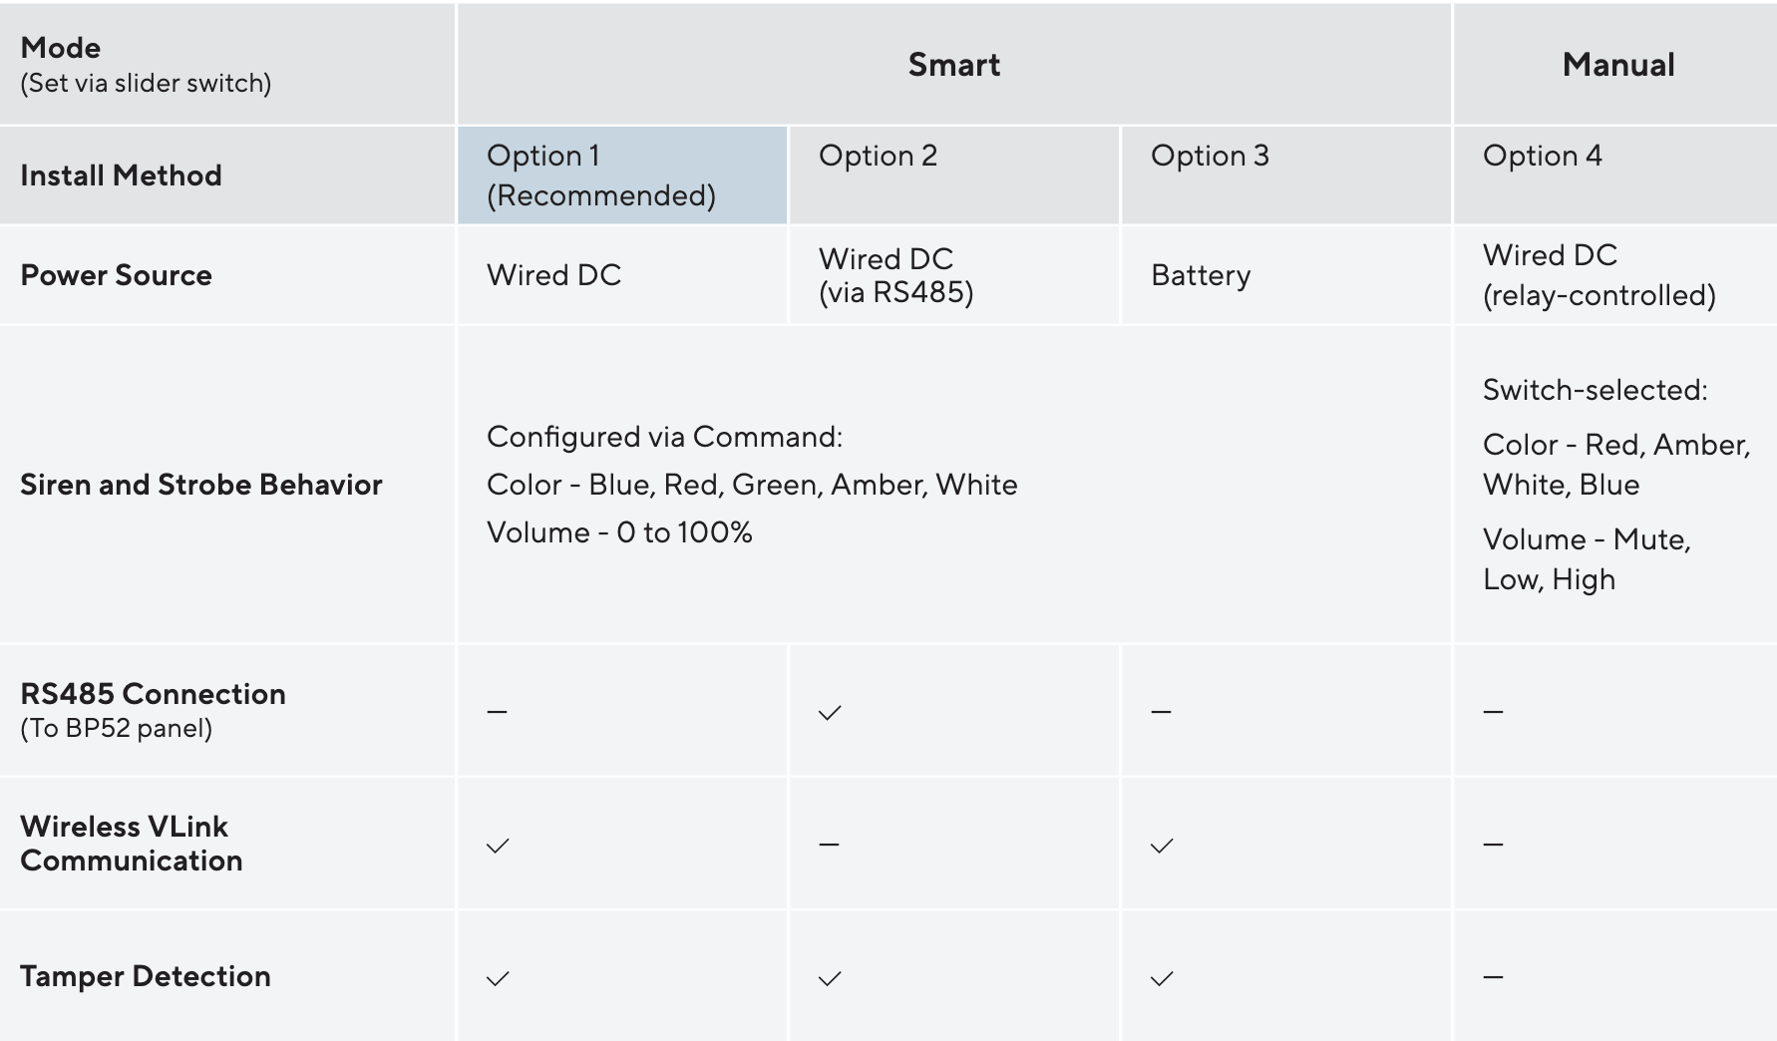Click the RS485 Connection dash under Option 1
The image size is (1777, 1041).
[497, 712]
